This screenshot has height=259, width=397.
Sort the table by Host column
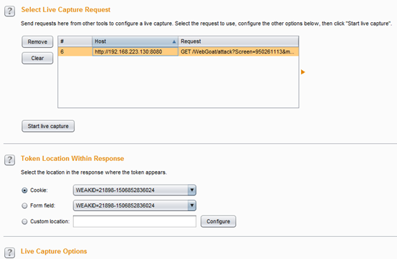(135, 41)
